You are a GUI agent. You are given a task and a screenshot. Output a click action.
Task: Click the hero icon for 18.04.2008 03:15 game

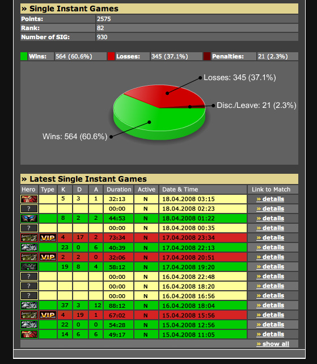pos(29,199)
